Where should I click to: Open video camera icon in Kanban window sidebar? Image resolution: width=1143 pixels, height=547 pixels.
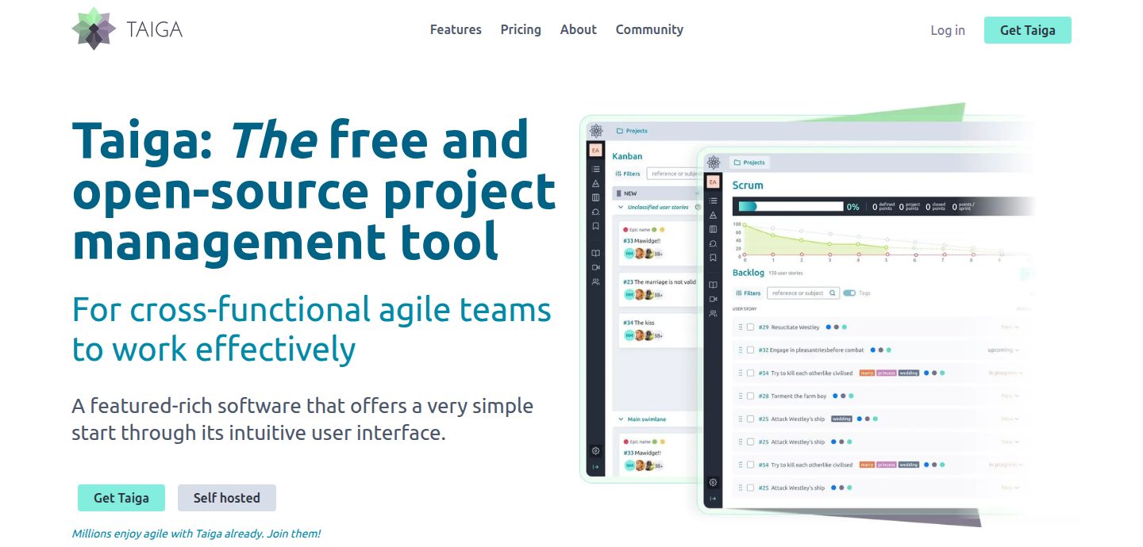(596, 268)
